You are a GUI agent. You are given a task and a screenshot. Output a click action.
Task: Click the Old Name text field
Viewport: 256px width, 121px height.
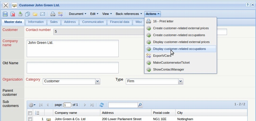click(72, 68)
